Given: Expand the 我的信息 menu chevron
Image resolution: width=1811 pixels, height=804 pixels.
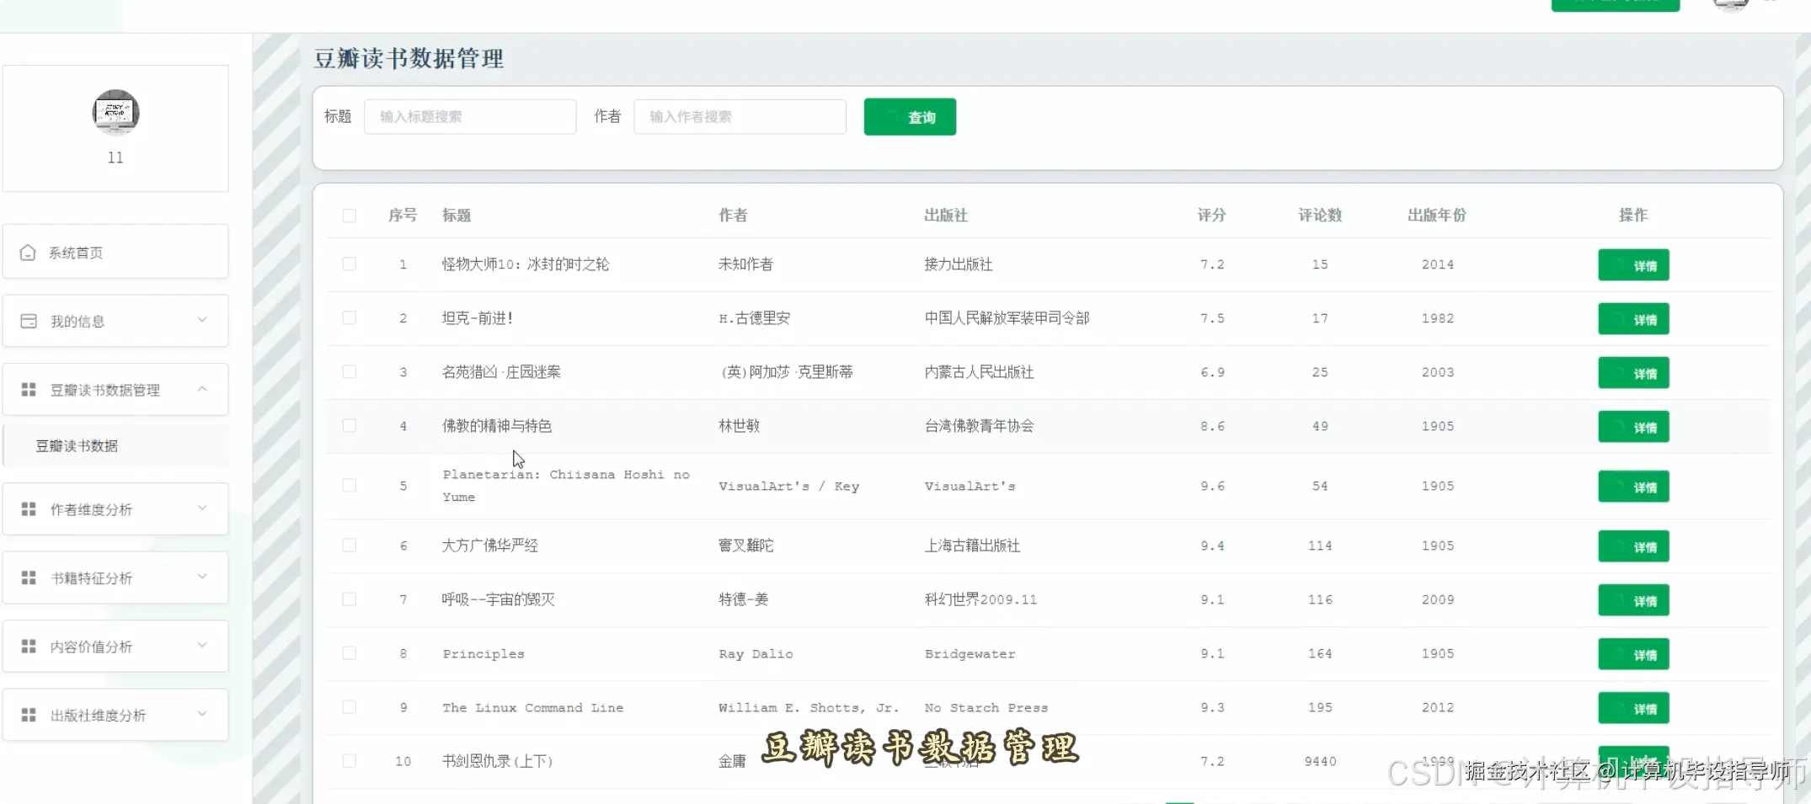Looking at the screenshot, I should (x=202, y=320).
